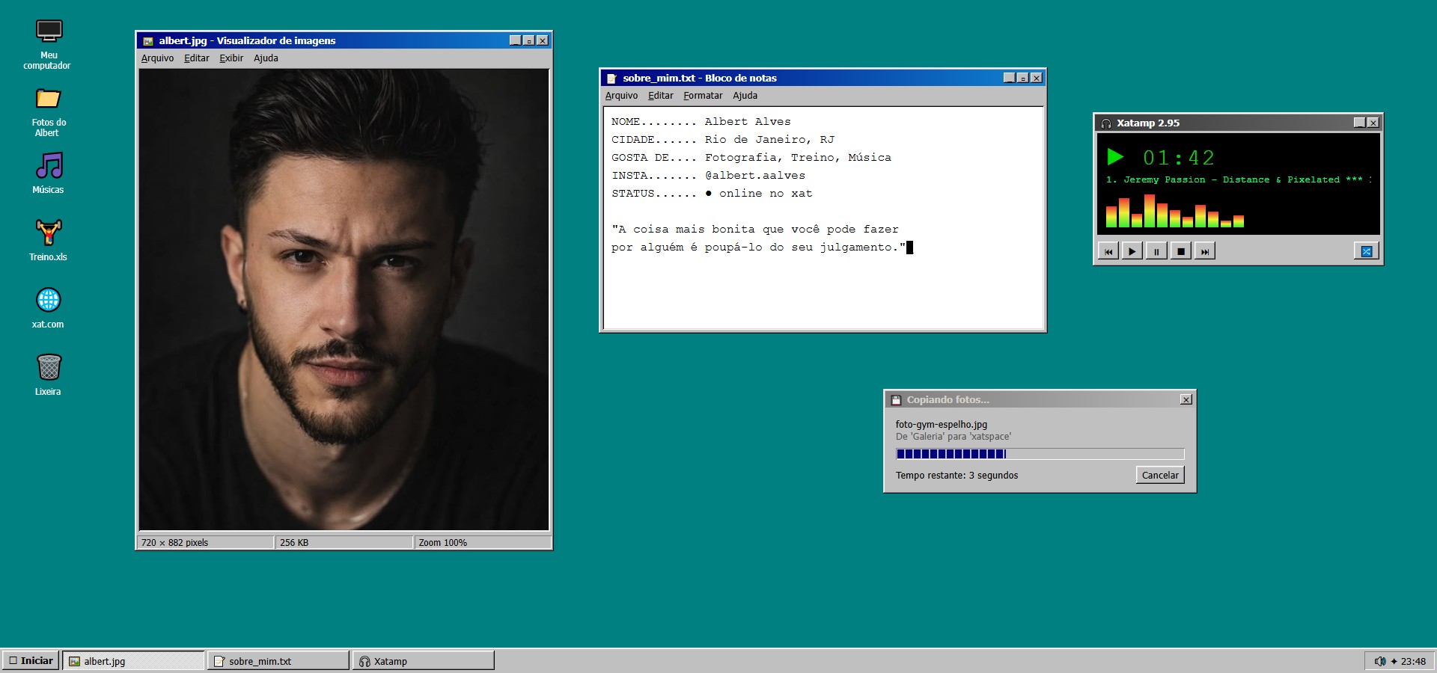Viewport: 1437px width, 673px height.
Task: Open Editar menu in Bloco de notas
Action: [661, 96]
